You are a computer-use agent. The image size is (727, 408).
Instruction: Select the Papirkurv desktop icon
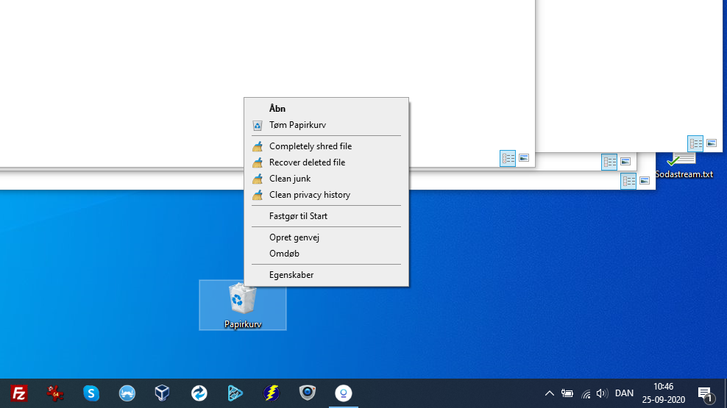pos(243,304)
